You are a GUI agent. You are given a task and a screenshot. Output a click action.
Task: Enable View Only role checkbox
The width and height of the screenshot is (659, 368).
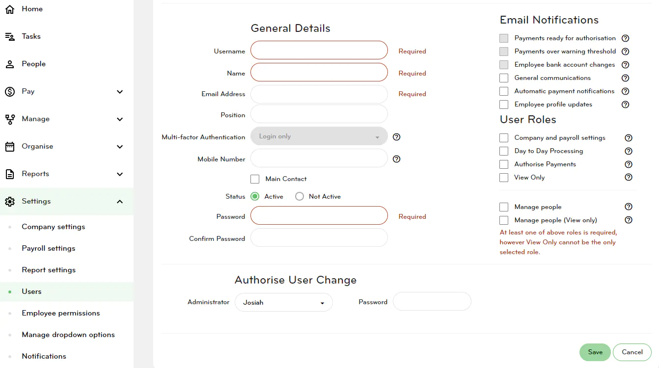[504, 178]
